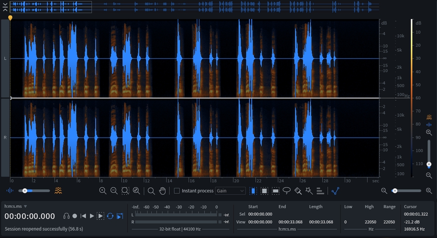Select the magnifier Zoom tool
The width and height of the screenshot is (437, 238).
tap(151, 191)
